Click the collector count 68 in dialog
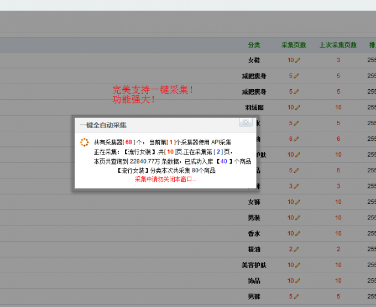Screen dimensions: 376x307 point(129,142)
